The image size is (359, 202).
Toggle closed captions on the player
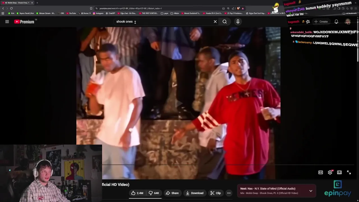[x=321, y=173]
